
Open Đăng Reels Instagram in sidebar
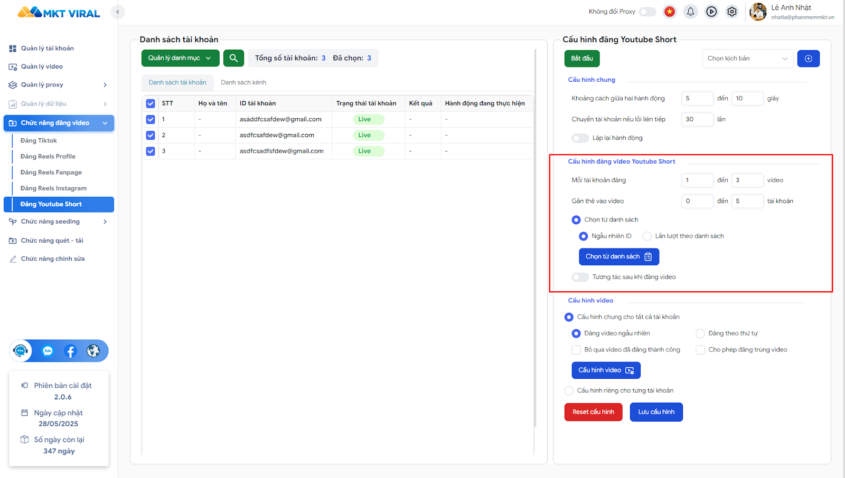pos(53,188)
